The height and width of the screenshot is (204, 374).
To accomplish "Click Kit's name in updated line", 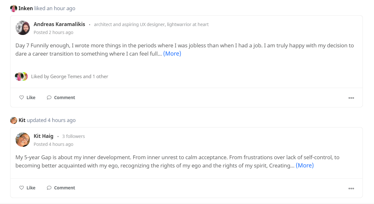I will pos(22,120).
